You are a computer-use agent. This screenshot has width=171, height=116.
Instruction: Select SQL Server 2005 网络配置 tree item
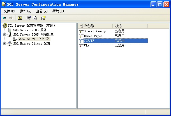33,34
